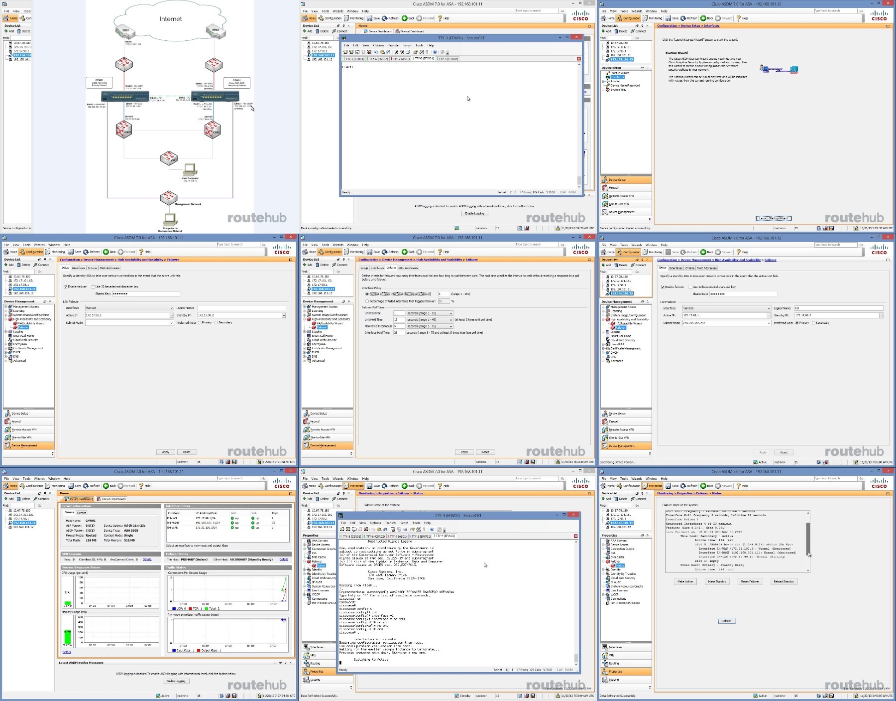Select the User Computer icon in the diagram
This screenshot has width=896, height=701.
point(190,170)
